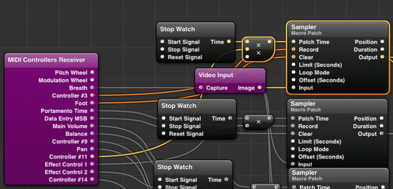Click Offset (Seconds) port of middle Sampler
Image resolution: width=393 pixels, height=189 pixels.
pos(293,156)
